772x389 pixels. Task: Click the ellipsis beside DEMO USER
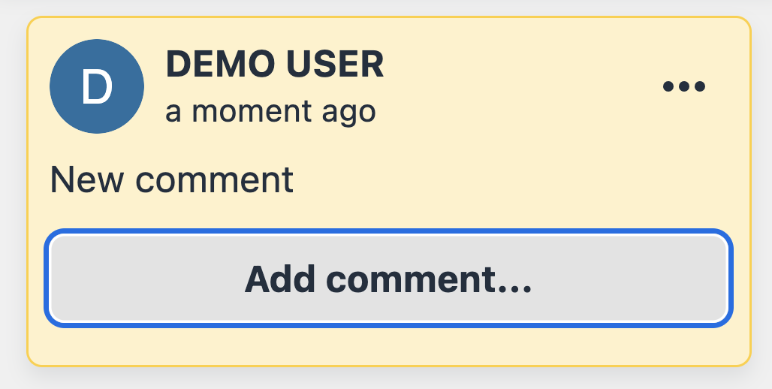tap(683, 86)
